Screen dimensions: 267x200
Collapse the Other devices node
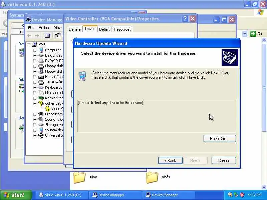[35, 103]
